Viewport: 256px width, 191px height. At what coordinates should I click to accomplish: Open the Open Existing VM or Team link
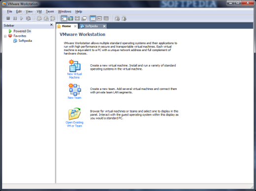click(x=74, y=124)
